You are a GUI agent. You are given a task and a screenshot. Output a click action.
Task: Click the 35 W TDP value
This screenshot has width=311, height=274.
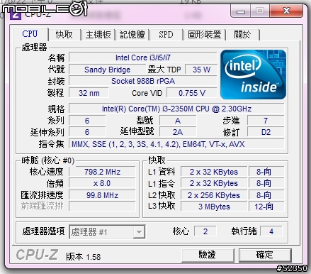[x=201, y=70]
